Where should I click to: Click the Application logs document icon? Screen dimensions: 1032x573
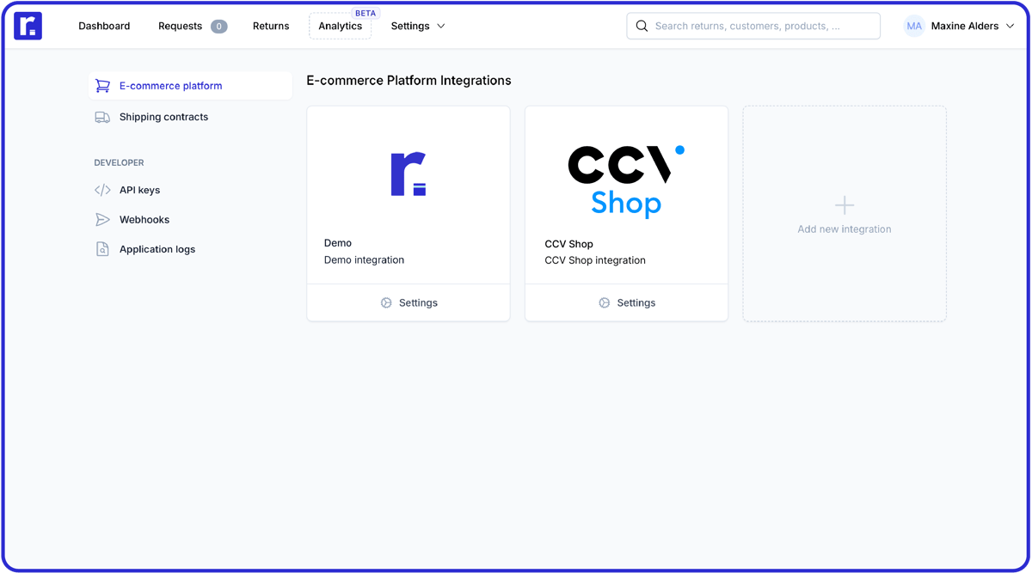pos(102,249)
